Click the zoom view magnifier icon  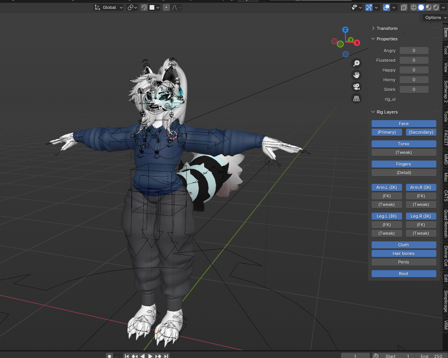click(356, 63)
